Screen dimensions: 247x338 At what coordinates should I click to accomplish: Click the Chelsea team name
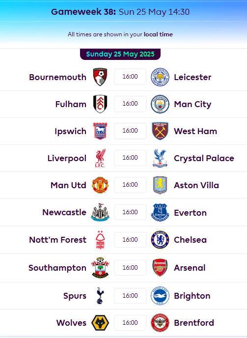coord(191,240)
